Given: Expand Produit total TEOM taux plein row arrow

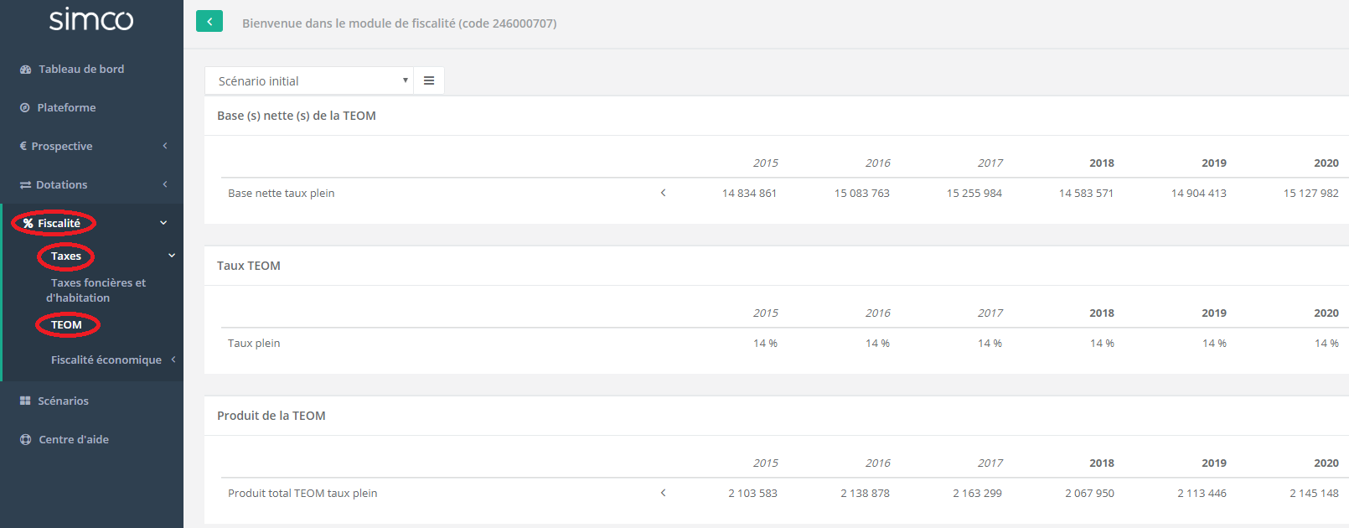Looking at the screenshot, I should pos(663,493).
